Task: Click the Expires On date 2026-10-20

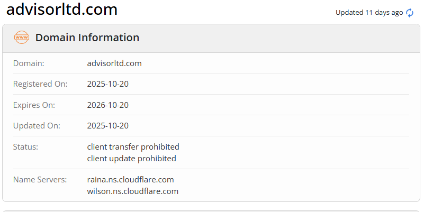Action: point(108,105)
